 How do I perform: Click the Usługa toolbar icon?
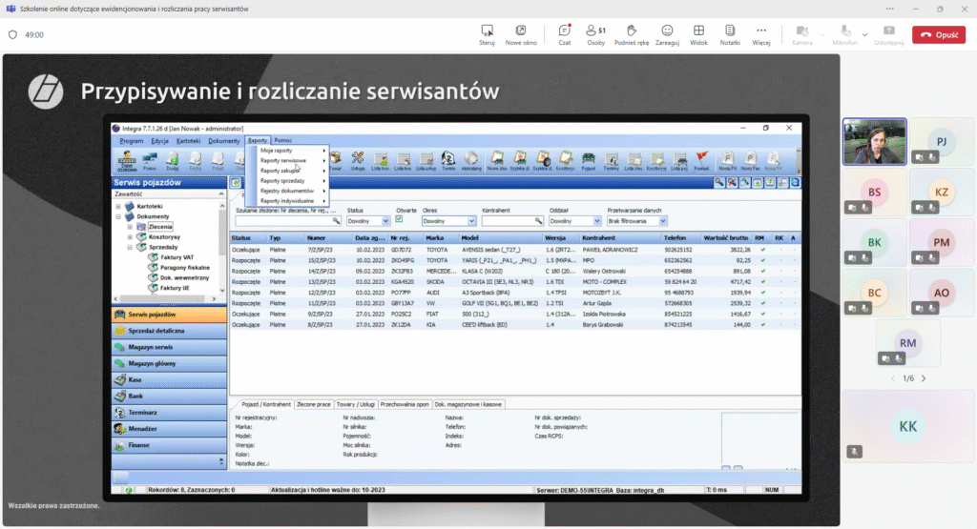pos(357,161)
